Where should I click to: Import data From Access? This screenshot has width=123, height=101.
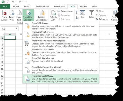[4, 15]
